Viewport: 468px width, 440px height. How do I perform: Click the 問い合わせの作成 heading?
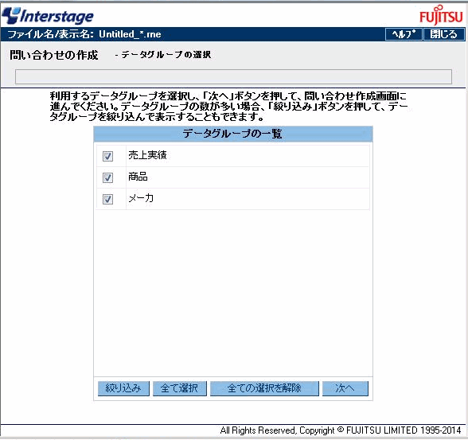click(x=54, y=55)
